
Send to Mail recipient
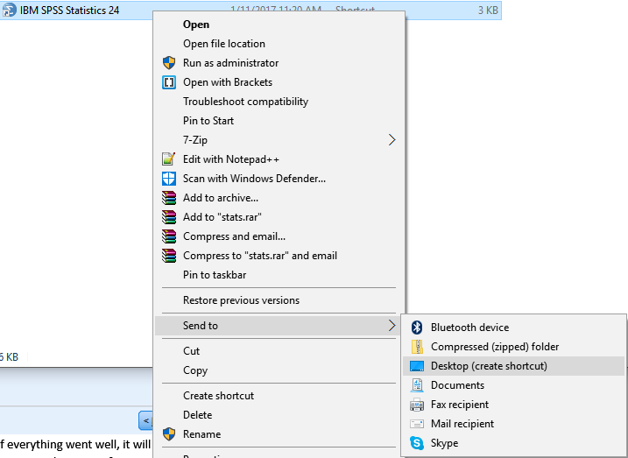point(513,424)
